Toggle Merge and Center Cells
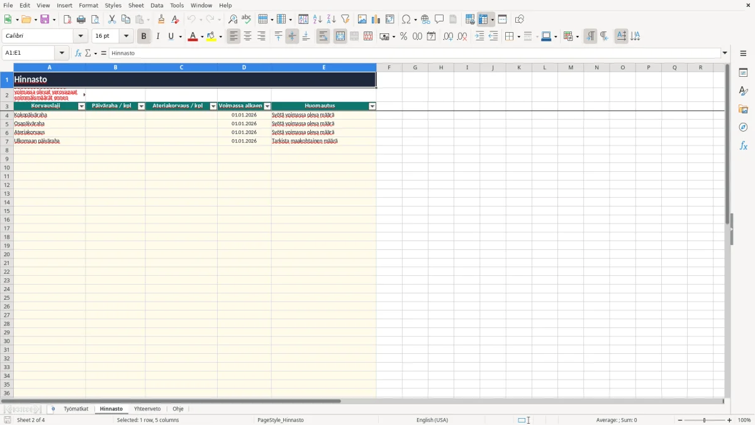The height and width of the screenshot is (425, 755). pyautogui.click(x=340, y=37)
